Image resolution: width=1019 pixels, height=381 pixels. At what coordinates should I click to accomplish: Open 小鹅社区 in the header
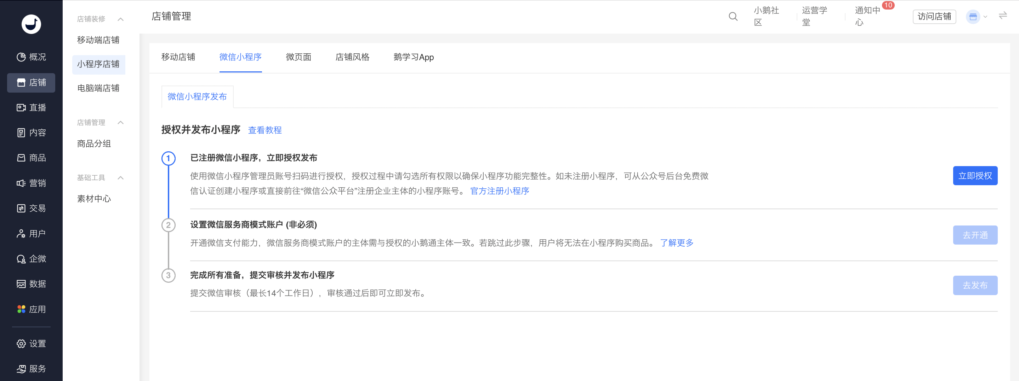point(766,17)
